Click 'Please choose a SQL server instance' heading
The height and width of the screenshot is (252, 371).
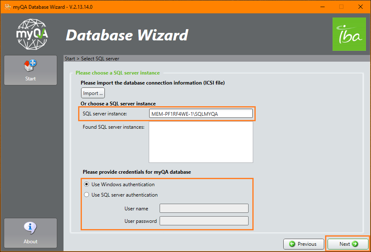click(117, 72)
